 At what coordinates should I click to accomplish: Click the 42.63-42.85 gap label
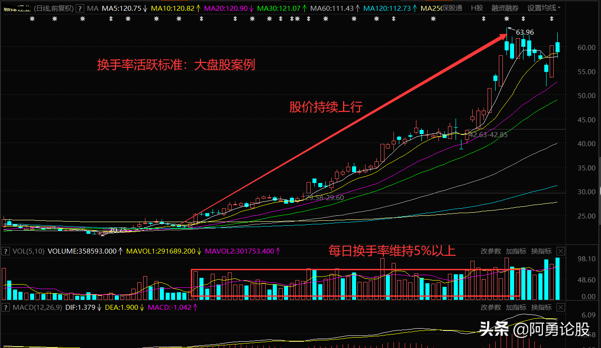pyautogui.click(x=488, y=134)
